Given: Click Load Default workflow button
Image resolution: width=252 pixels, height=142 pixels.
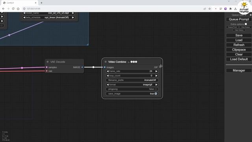Looking at the screenshot, I should point(239,59).
